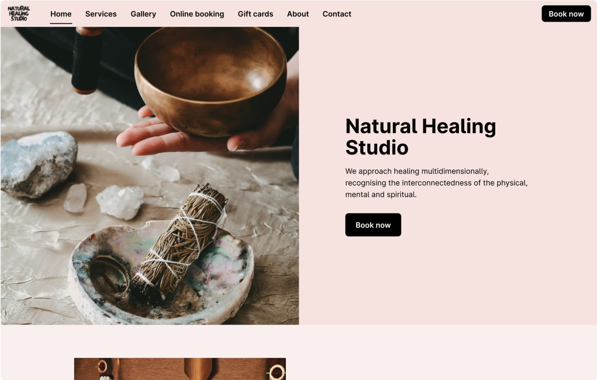Click the large blue crystal rock
Image resolution: width=597 pixels, height=380 pixels.
38,164
